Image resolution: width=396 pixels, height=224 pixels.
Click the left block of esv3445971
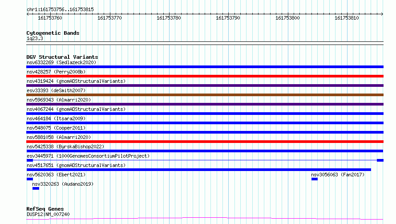[30, 160]
